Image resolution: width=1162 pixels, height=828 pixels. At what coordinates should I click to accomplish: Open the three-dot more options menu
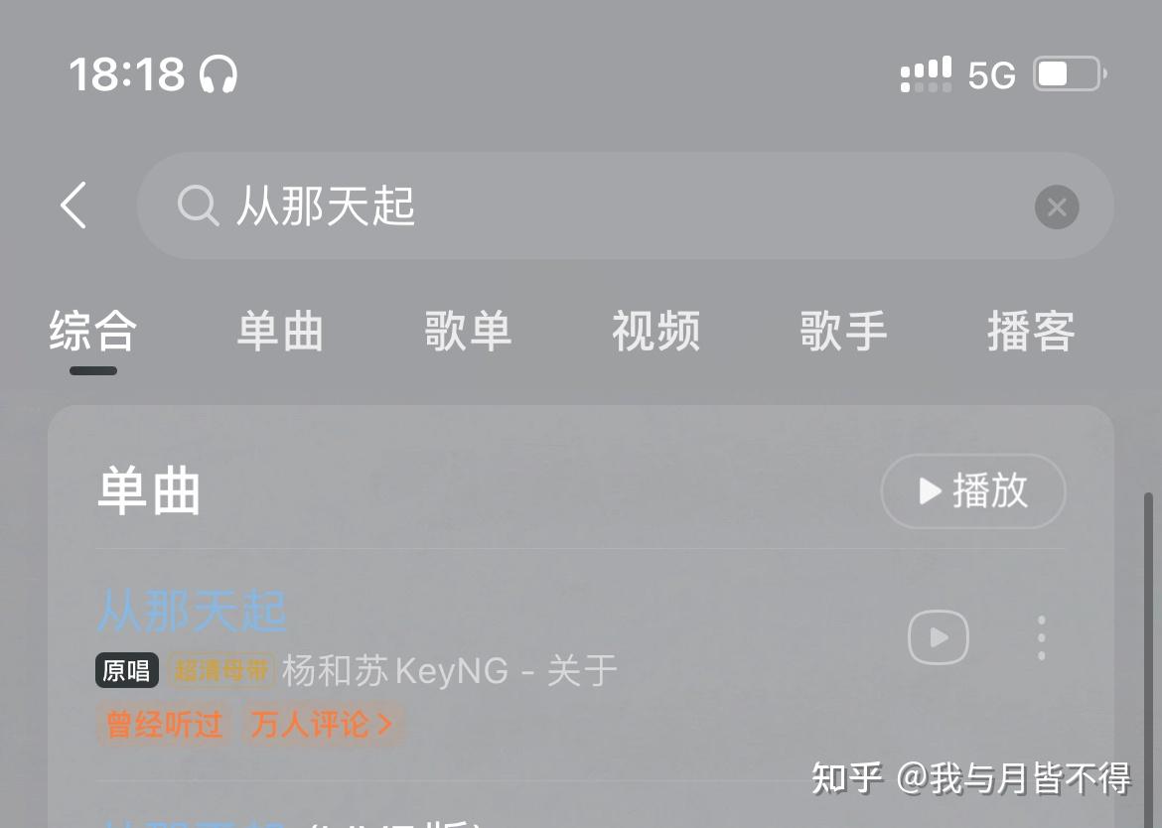[x=1041, y=637]
